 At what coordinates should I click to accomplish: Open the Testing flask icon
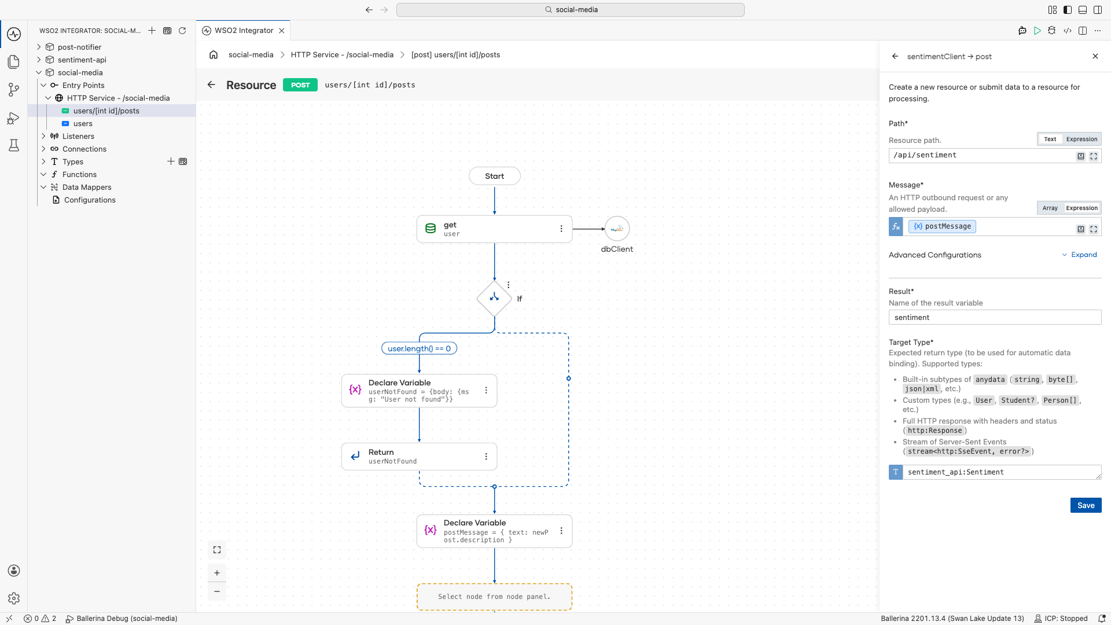coord(14,145)
